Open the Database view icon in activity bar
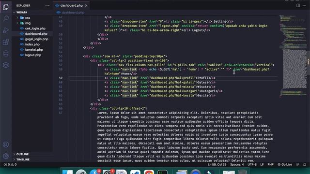Viewport: 310px width, 174px height. (x=6, y=54)
